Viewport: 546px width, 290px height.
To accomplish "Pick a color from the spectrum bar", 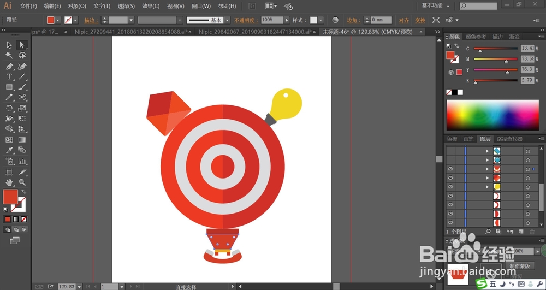I will [x=492, y=115].
